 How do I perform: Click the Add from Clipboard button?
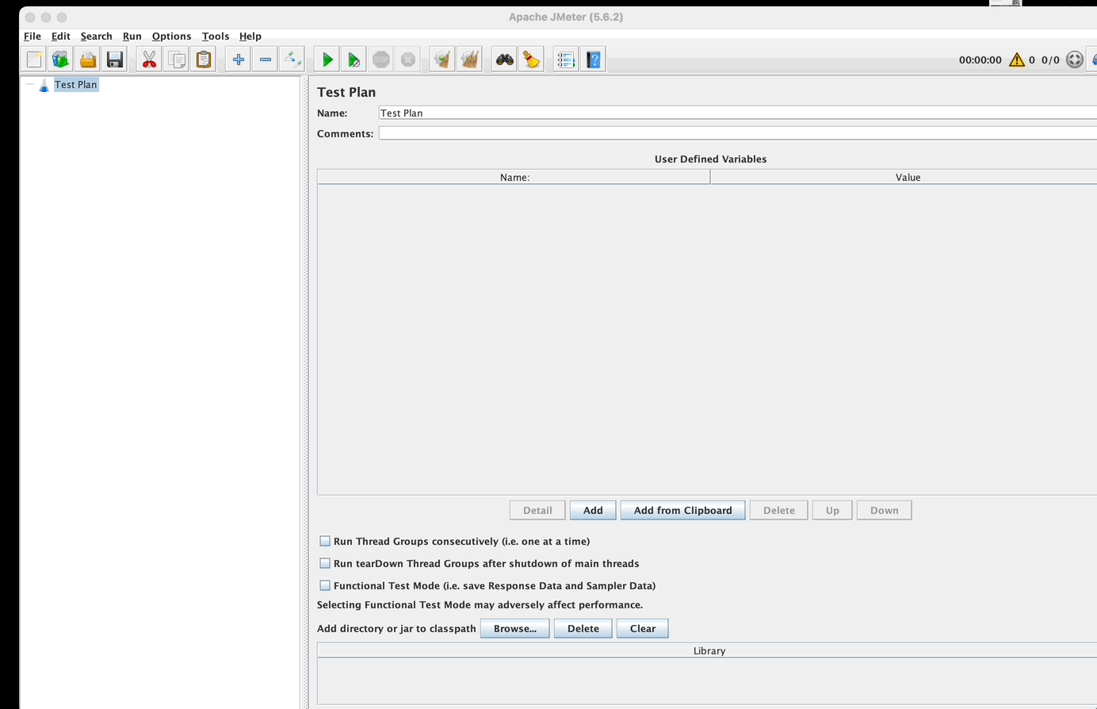(x=682, y=509)
